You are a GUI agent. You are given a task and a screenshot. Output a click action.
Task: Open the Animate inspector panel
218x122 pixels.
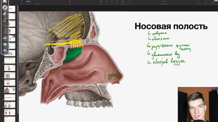click(206, 2)
